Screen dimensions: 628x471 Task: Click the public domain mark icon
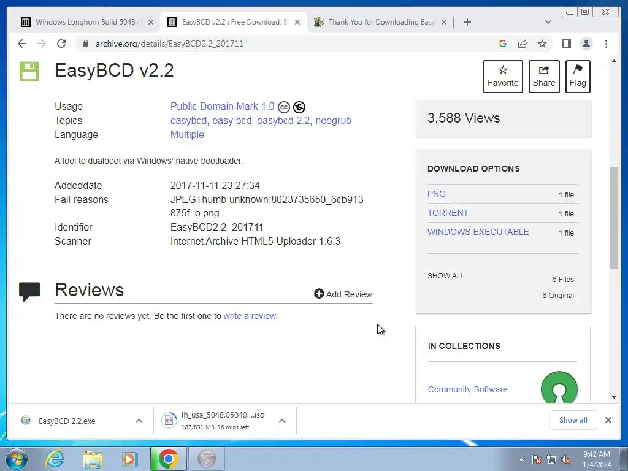(299, 107)
